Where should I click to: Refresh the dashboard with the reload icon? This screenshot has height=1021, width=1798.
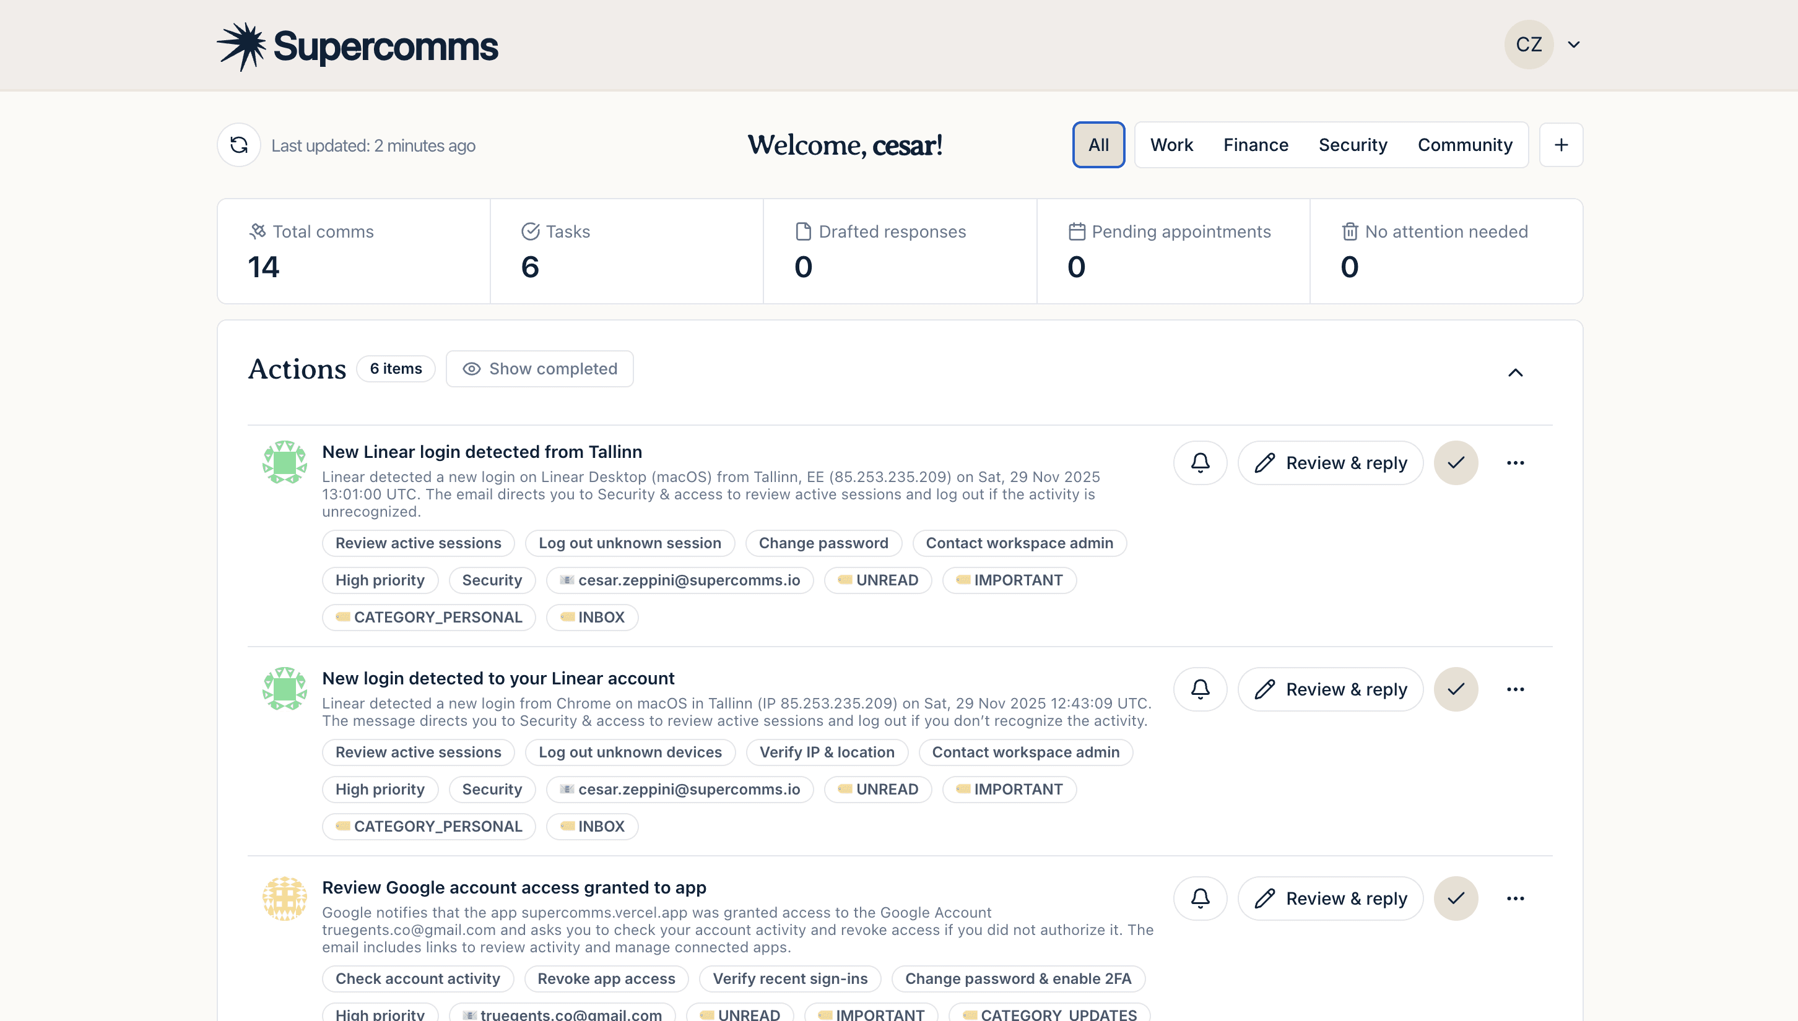(x=238, y=144)
